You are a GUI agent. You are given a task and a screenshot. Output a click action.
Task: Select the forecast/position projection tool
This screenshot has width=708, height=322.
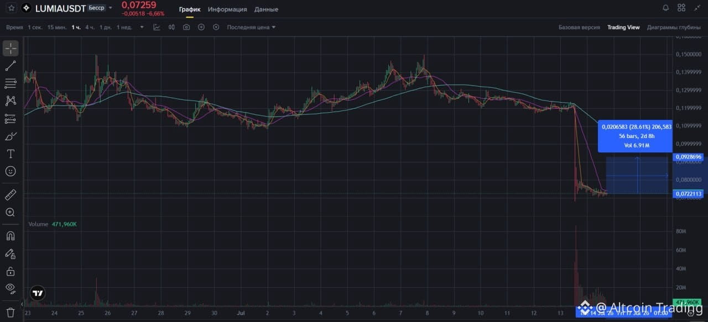coord(11,119)
